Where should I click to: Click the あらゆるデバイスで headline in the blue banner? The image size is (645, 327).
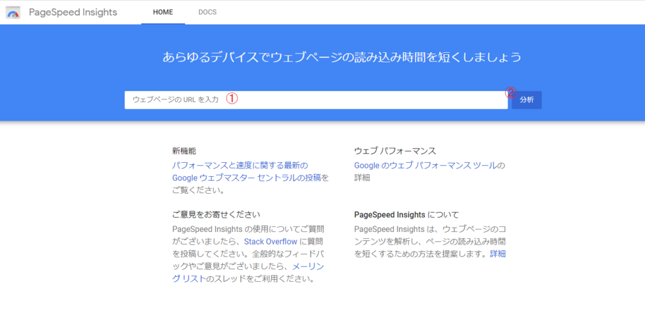tap(342, 57)
